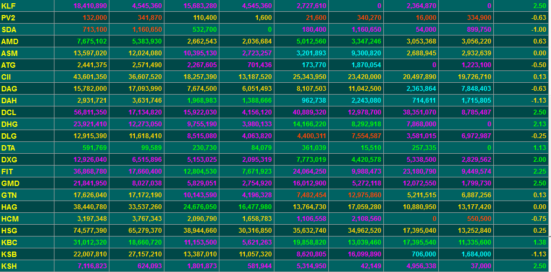Select the 37,000 cell in KSH row
Viewport: 551px width, 272px height.
click(x=482, y=267)
